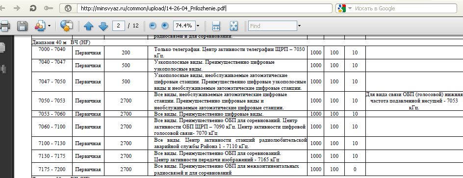Click the value 0 in 7175-7200 row

[355, 170]
